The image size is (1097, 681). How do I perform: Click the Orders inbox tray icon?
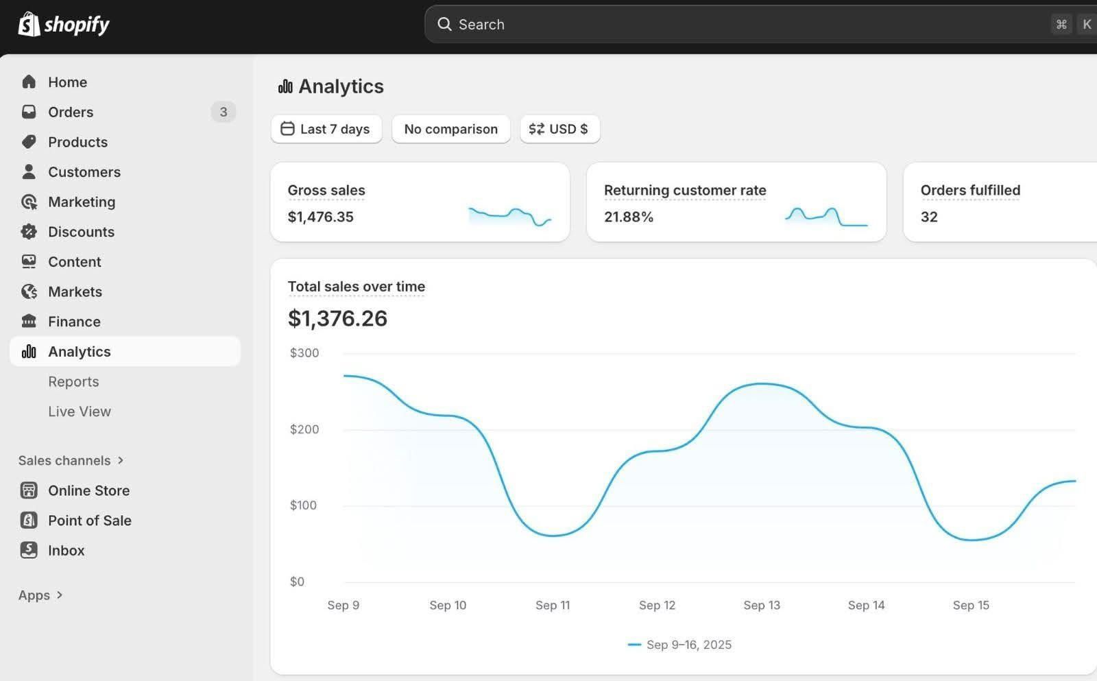29,112
